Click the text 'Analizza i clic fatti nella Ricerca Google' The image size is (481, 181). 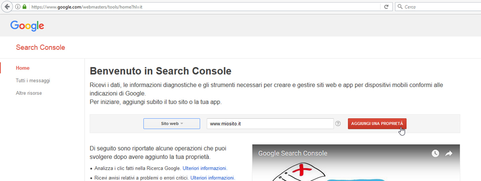138,168
